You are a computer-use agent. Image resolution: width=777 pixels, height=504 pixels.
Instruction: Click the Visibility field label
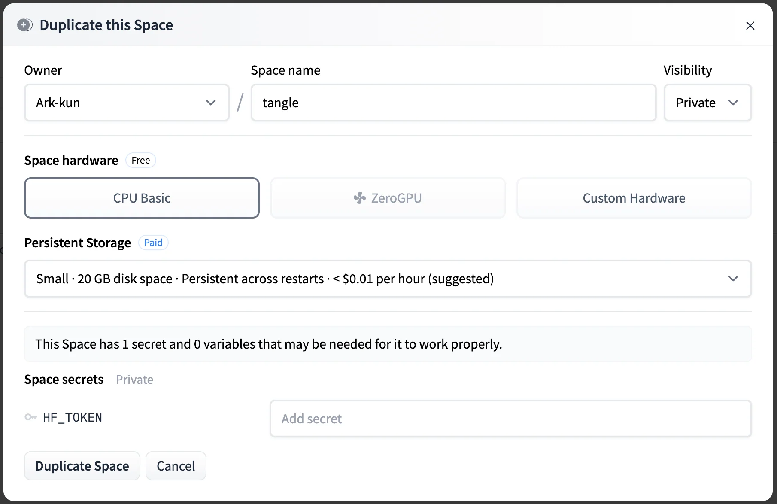click(688, 70)
